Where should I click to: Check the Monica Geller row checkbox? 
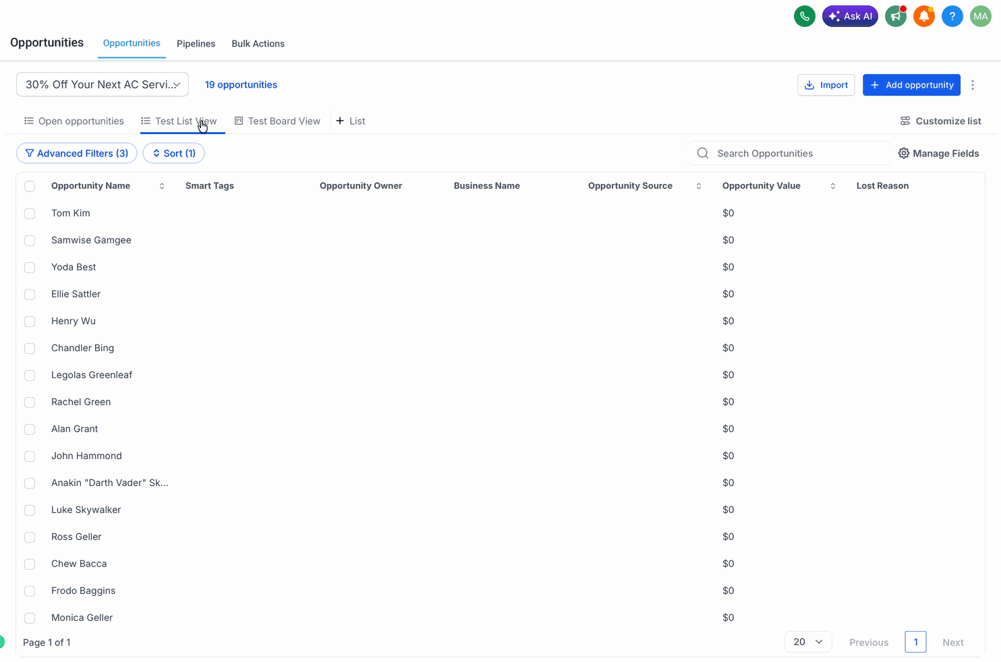click(30, 618)
